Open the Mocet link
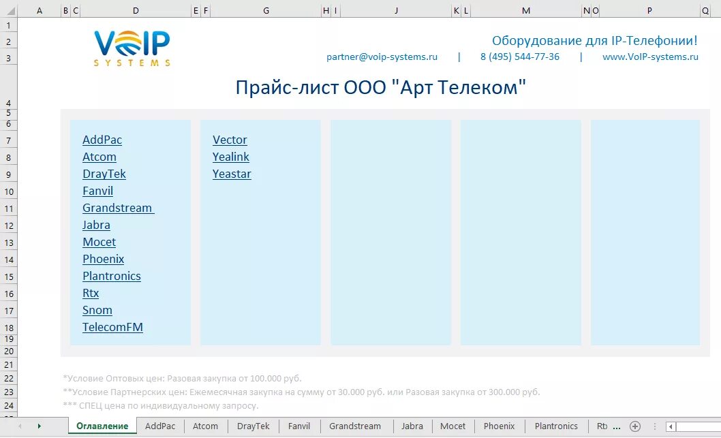Screen dimensions: 721x438 point(99,242)
